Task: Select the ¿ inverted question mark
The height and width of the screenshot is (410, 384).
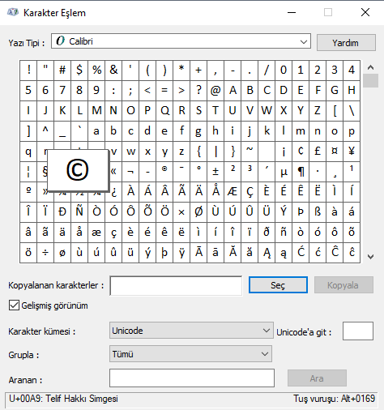Action: pyautogui.click(x=114, y=192)
